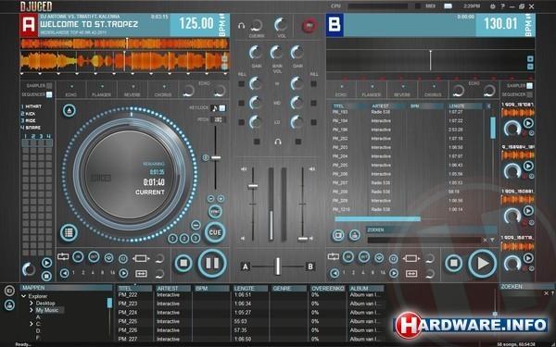556x347 pixels.
Task: Click the red REC record button
Action: point(310,26)
